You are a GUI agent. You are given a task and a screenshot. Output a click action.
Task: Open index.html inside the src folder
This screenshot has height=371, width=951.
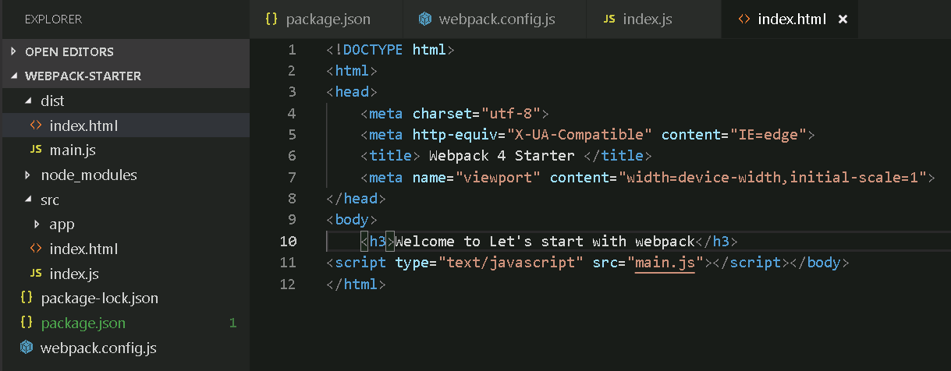[83, 249]
